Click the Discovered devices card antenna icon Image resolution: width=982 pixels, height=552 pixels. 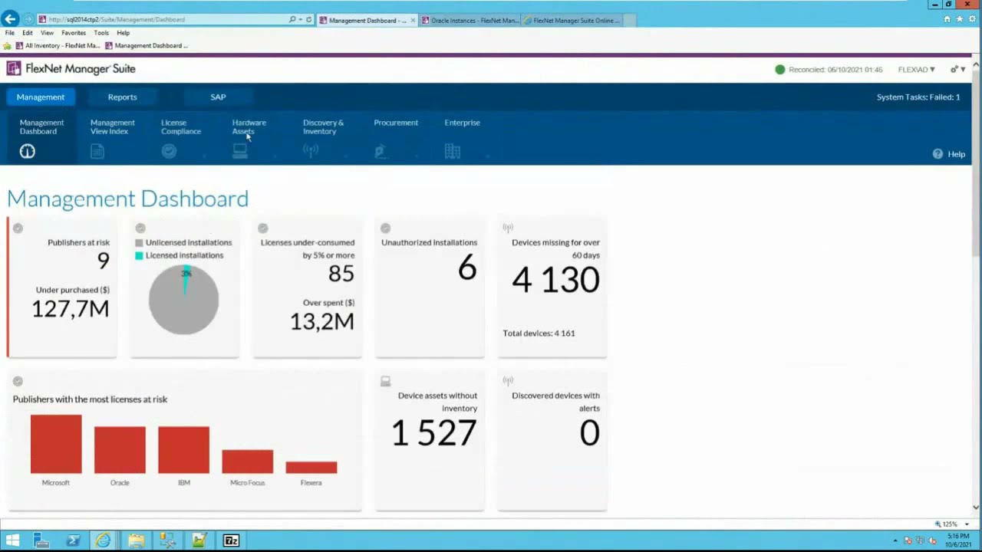(x=508, y=381)
